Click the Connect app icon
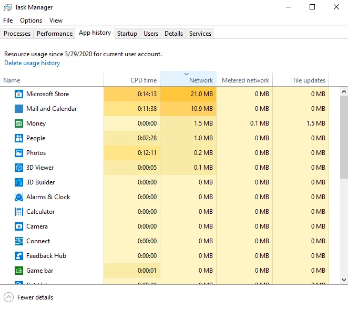 point(19,241)
